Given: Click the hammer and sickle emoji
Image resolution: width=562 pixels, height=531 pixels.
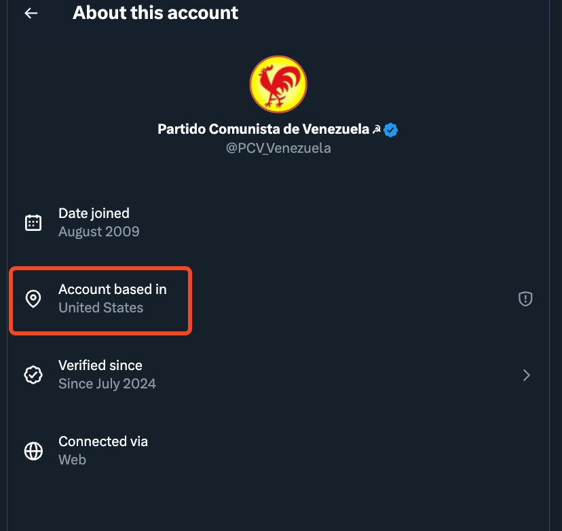Looking at the screenshot, I should click(376, 129).
